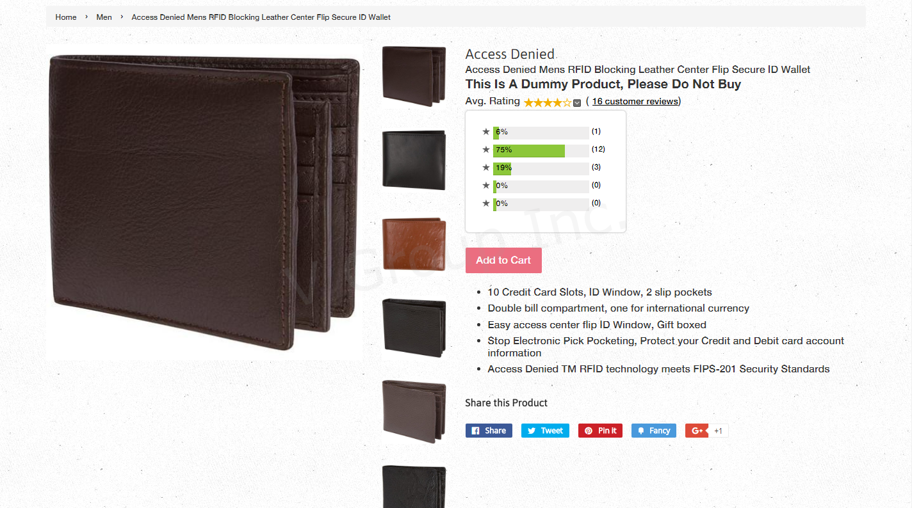The width and height of the screenshot is (912, 508).
Task: Select the fifth brown wallet thumbnail
Action: [x=414, y=411]
